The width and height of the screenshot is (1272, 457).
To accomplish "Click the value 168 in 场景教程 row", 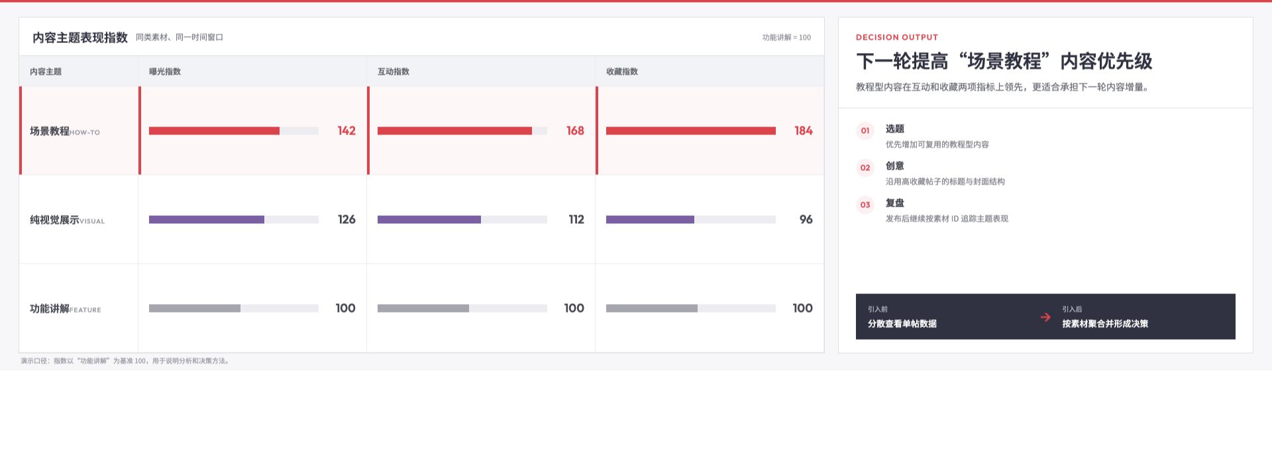I will coord(575,131).
